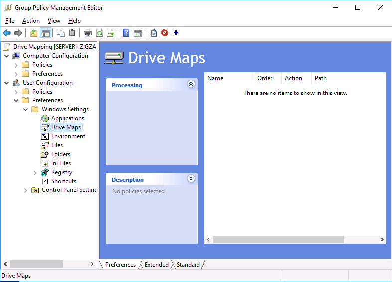Screen dimensions: 392x282
Task: Click tree pane scroll right arrow
Action: pyautogui.click(x=92, y=264)
